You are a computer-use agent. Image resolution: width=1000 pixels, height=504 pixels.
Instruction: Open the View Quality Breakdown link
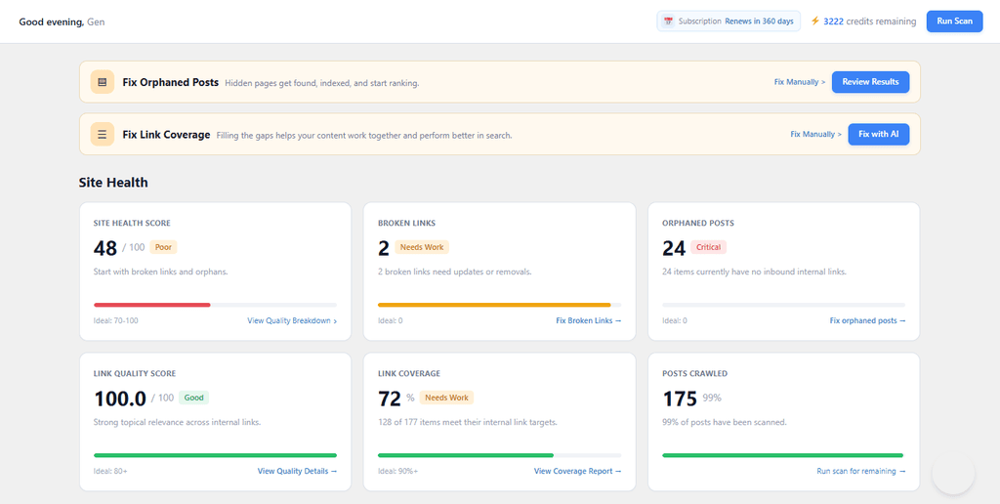coord(292,321)
